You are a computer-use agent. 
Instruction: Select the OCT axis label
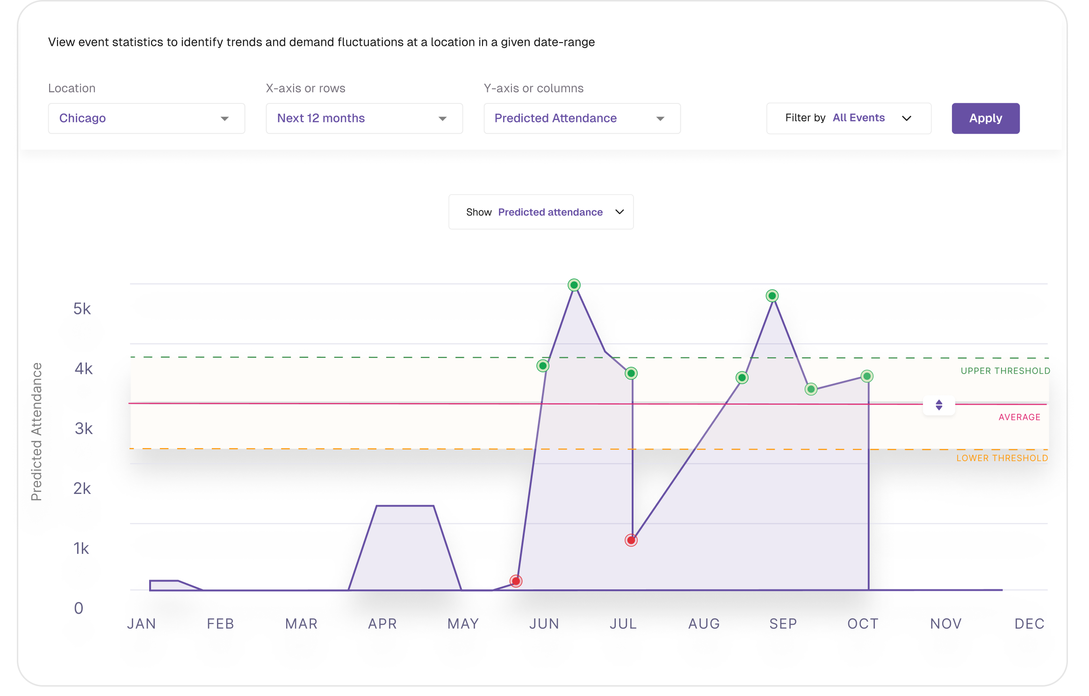pos(862,623)
